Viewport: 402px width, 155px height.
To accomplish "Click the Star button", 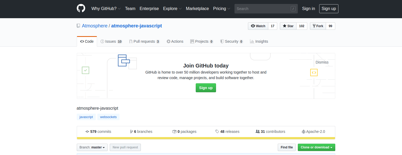I will click(x=288, y=26).
